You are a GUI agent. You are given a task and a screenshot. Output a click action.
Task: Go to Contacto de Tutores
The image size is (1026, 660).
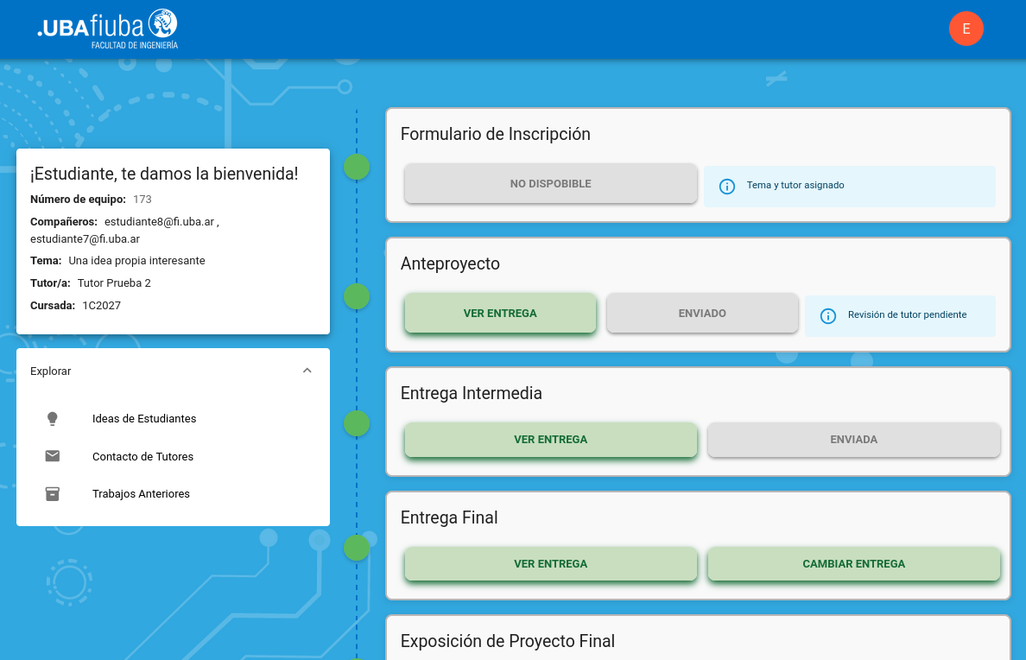142,456
